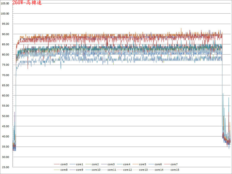Viewport: 232px width, 174px height.
Task: Click the core5 legend label
Action: click(142, 164)
